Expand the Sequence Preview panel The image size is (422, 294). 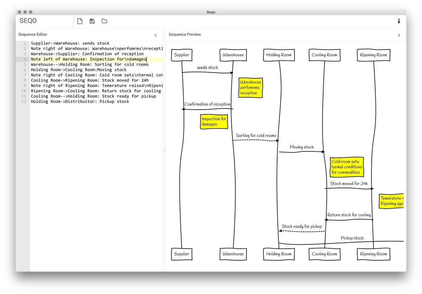[399, 35]
